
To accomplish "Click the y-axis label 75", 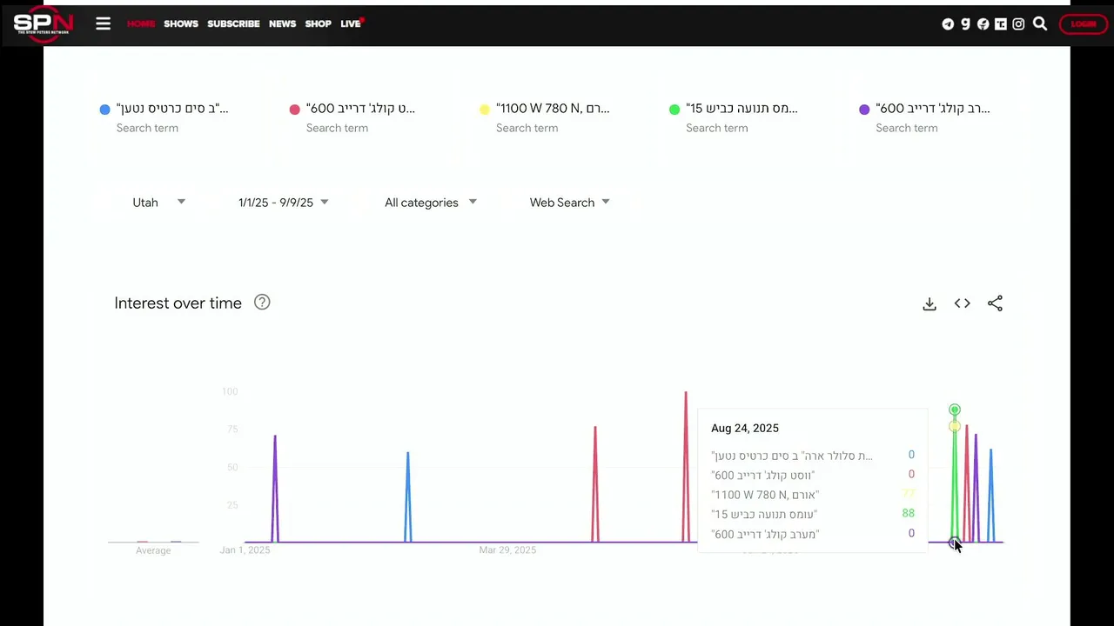I will click(232, 430).
